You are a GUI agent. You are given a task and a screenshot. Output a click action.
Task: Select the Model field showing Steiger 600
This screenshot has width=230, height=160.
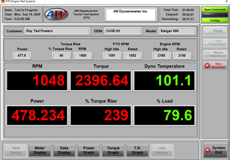pyautogui.click(x=177, y=31)
